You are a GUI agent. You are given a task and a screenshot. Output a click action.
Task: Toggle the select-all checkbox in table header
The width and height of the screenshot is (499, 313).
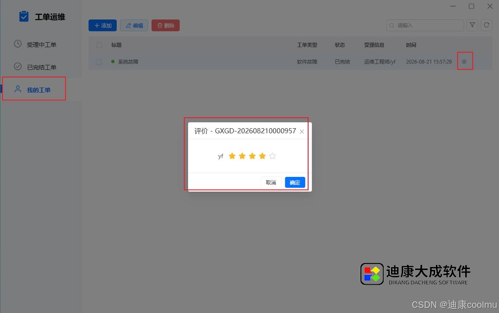pos(99,45)
